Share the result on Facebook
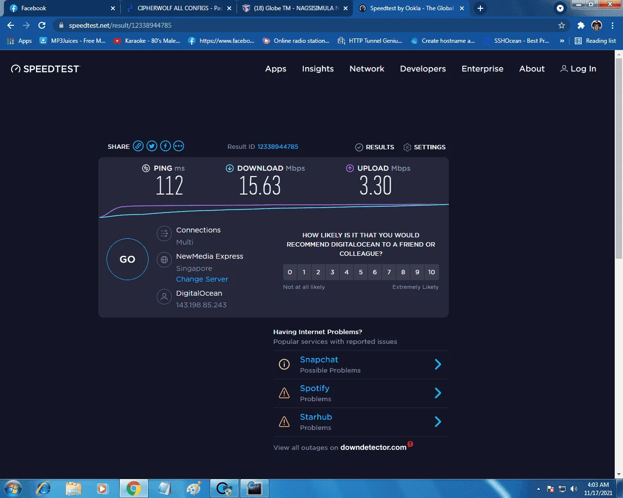This screenshot has height=498, width=623. pos(165,146)
